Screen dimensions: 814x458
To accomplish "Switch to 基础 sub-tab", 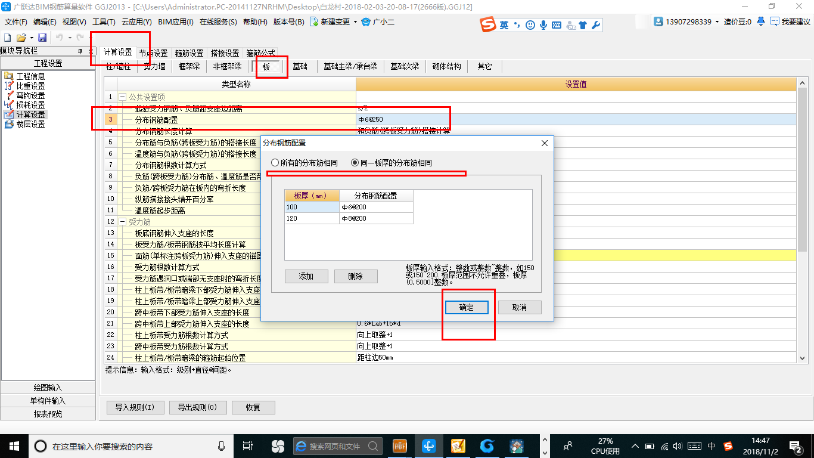I will tap(300, 66).
